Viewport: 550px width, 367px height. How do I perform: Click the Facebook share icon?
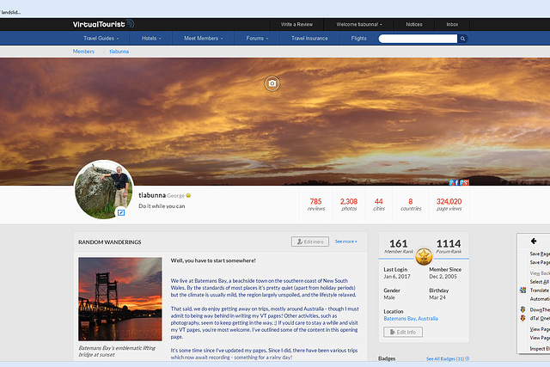click(456, 182)
